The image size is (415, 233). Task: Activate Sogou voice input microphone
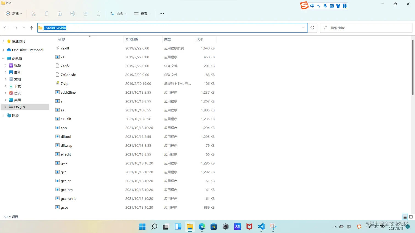coord(325,5)
